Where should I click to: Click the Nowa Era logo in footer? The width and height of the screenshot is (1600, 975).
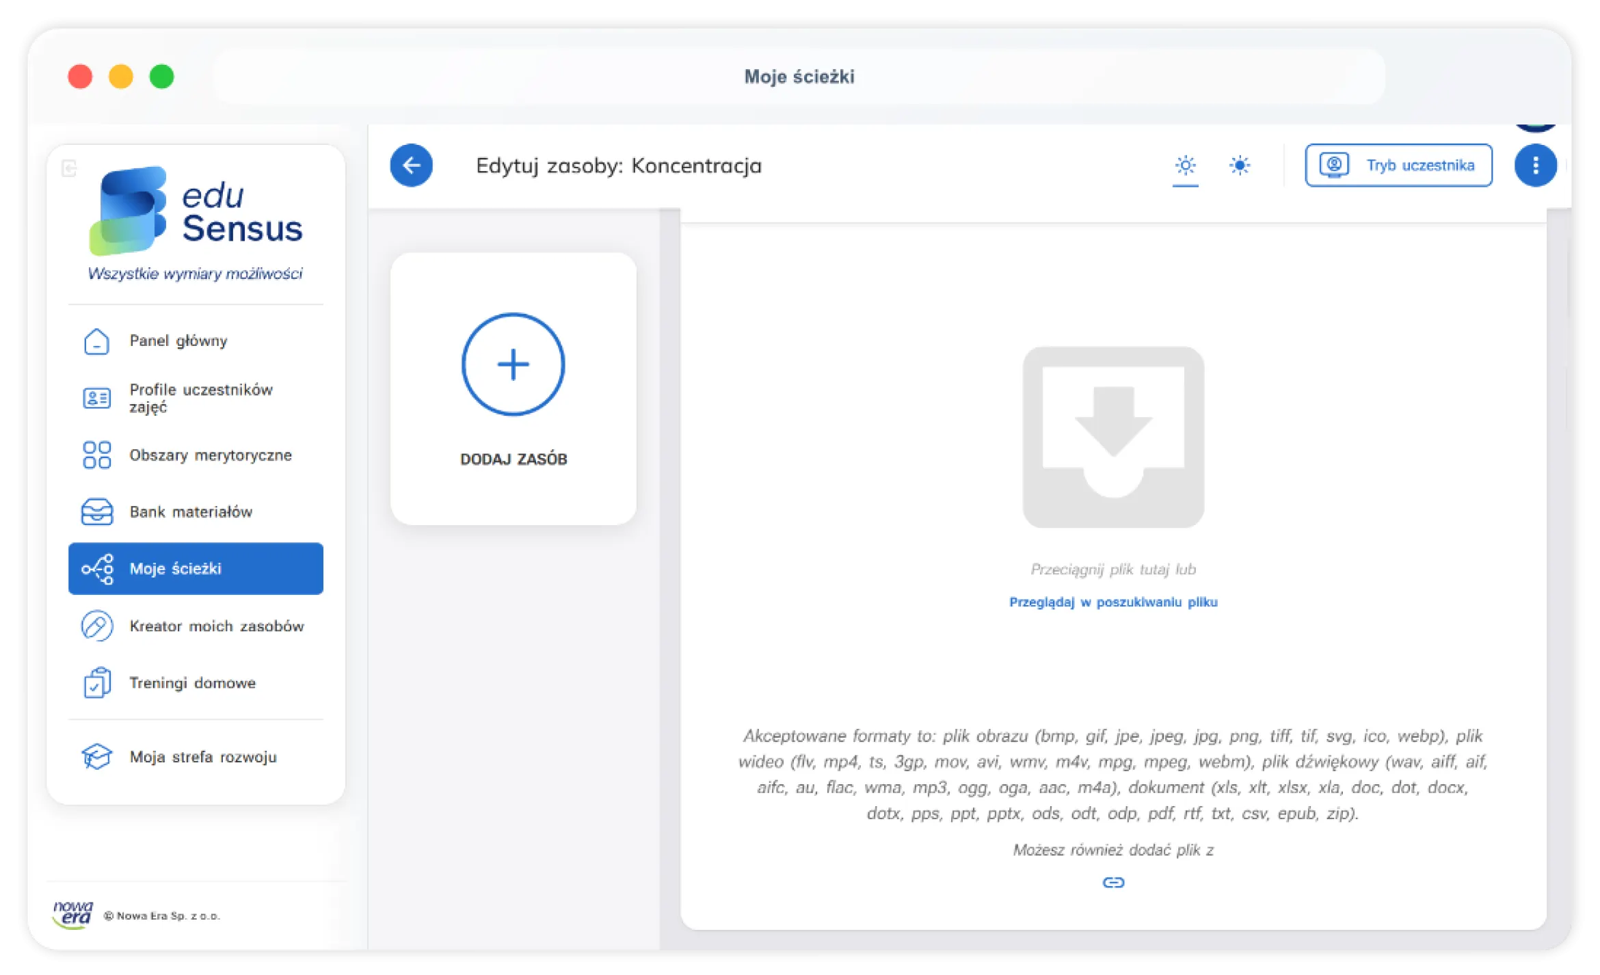[72, 915]
